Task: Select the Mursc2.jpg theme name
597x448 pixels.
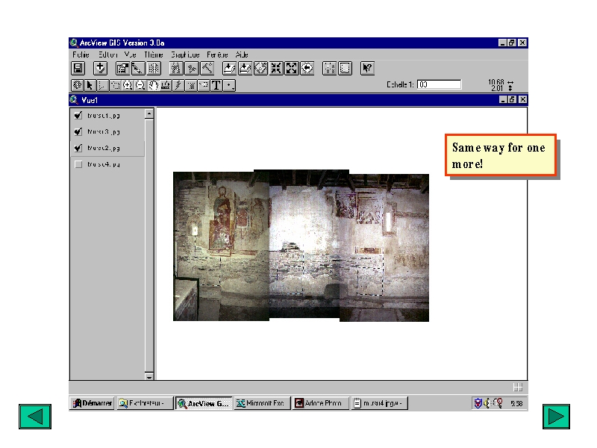Action: [104, 148]
